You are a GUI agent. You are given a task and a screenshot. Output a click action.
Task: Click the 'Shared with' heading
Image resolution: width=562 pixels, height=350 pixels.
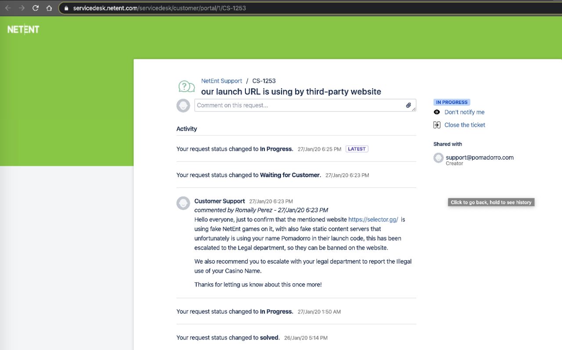tap(447, 144)
